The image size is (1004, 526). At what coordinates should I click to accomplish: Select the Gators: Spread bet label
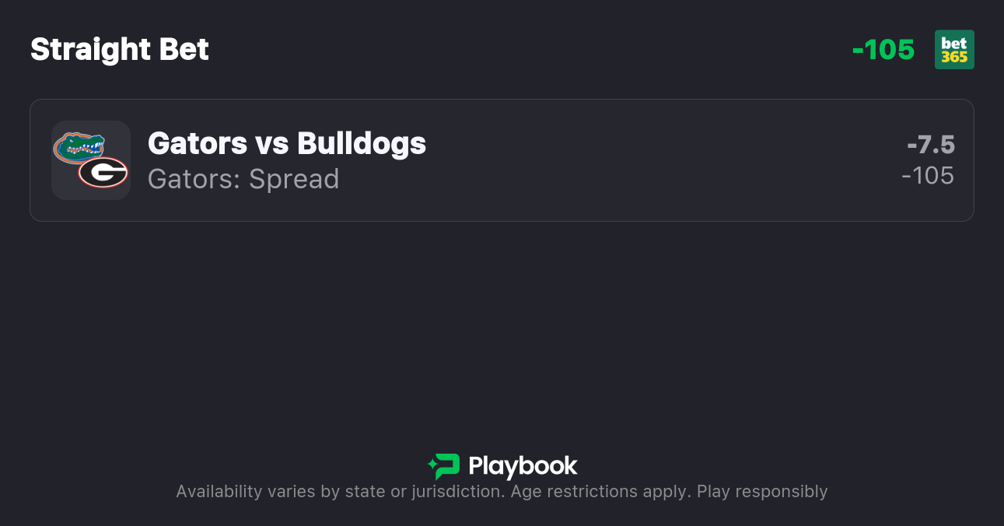pos(243,179)
